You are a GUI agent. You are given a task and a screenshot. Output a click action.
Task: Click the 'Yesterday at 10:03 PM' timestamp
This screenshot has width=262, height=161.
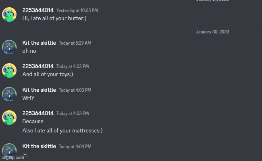77,10
